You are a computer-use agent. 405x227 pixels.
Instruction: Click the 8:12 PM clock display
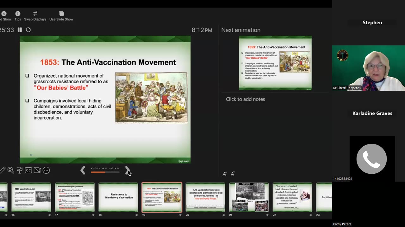click(x=202, y=30)
